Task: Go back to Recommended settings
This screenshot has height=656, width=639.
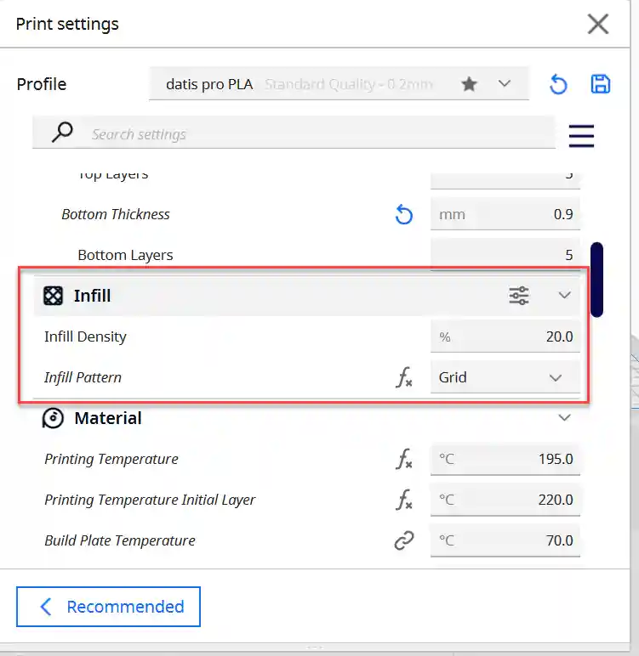Action: (108, 607)
